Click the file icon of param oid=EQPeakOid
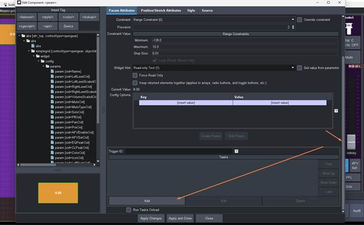This screenshot has height=225, width=364. [x=52, y=143]
